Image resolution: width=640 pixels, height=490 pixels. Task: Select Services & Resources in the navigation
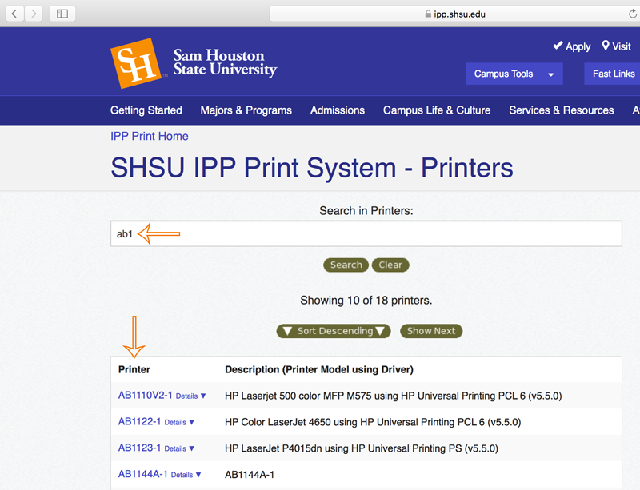[x=561, y=110]
